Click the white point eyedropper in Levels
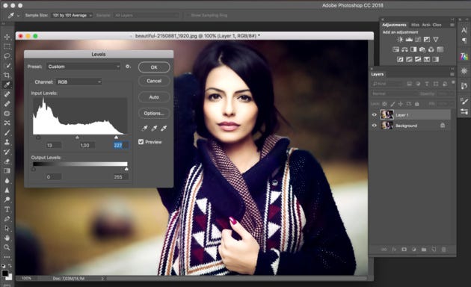 (164, 129)
